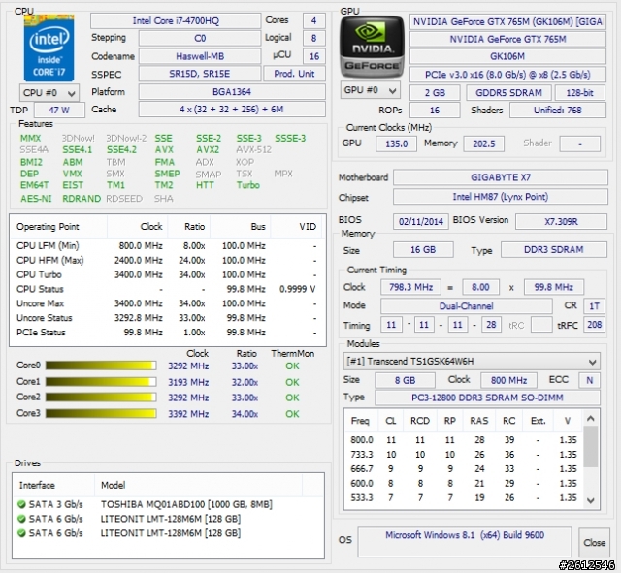Expand the Transcend TS1GSK64W6H module dropdown
The image size is (621, 573).
[x=472, y=362]
